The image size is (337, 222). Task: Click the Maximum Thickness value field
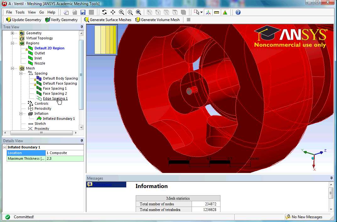(x=64, y=158)
